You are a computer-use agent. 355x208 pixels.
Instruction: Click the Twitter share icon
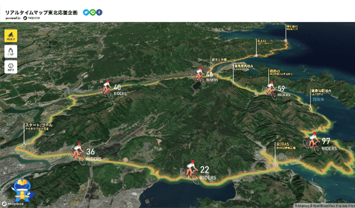point(86,12)
